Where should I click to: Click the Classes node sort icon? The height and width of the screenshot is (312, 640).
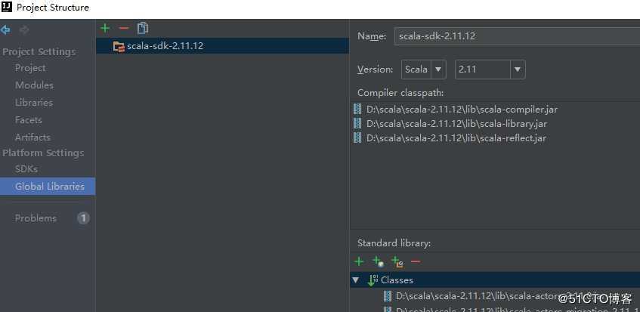[x=373, y=280]
